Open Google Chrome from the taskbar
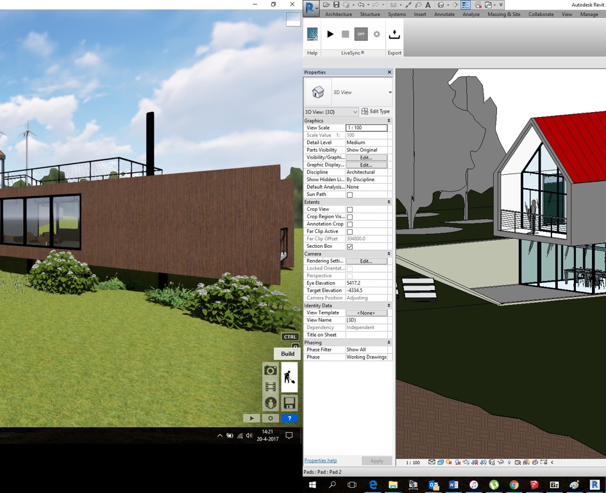 [514, 485]
